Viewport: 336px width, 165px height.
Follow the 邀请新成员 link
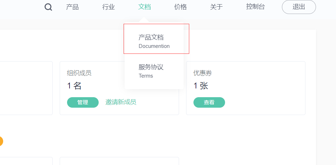tap(121, 102)
